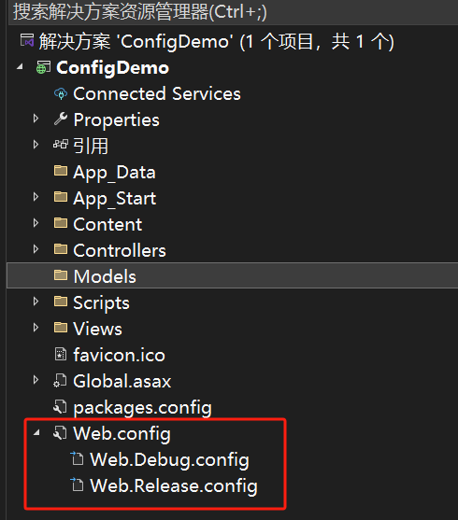Expand the Views folder arrow
Image resolution: width=458 pixels, height=520 pixels.
point(36,328)
